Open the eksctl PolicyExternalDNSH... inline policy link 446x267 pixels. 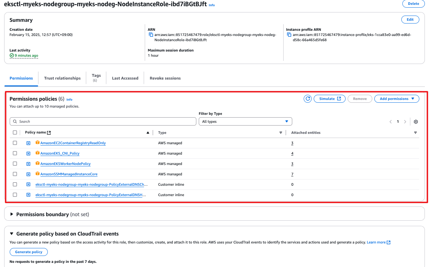point(91,195)
